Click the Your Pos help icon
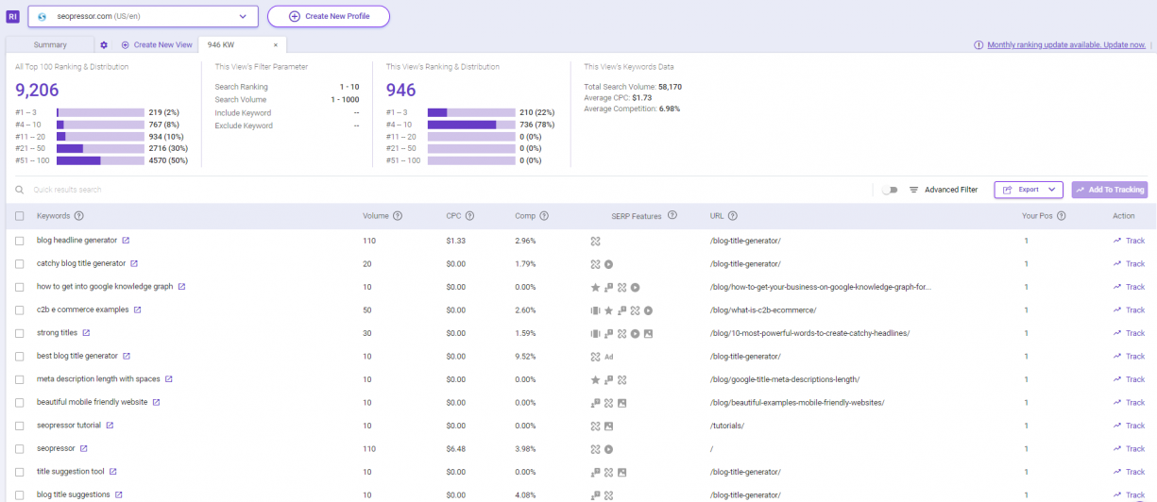The width and height of the screenshot is (1157, 502). [x=1061, y=216]
